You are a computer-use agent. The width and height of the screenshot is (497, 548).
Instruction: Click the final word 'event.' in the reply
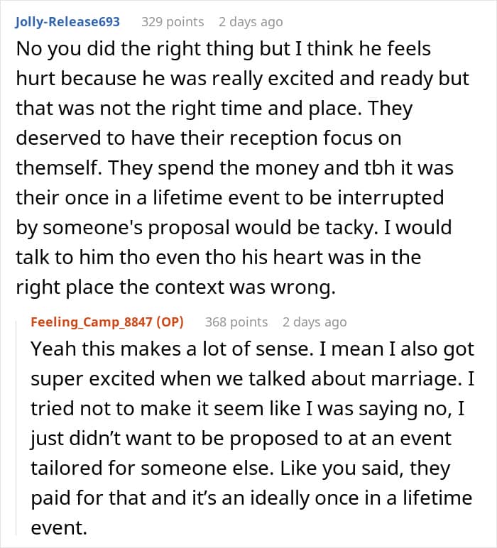pyautogui.click(x=59, y=528)
